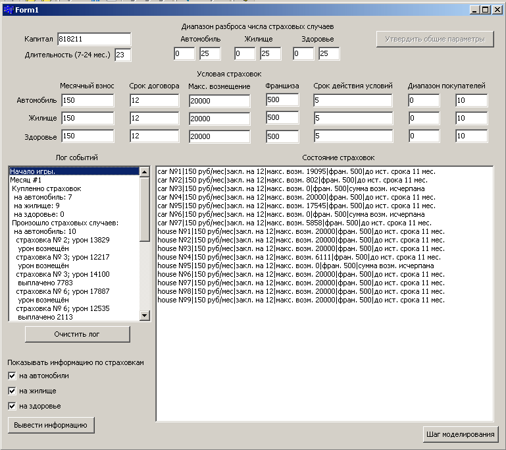Click the 'Очистить лог' button

pyautogui.click(x=77, y=334)
